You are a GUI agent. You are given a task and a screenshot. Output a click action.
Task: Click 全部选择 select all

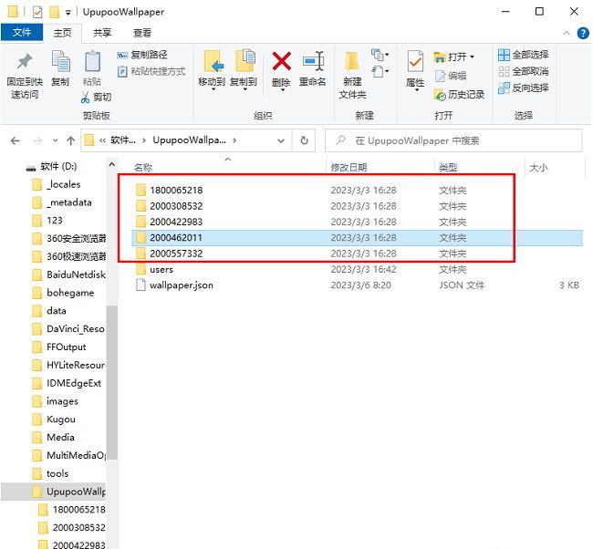pos(523,55)
